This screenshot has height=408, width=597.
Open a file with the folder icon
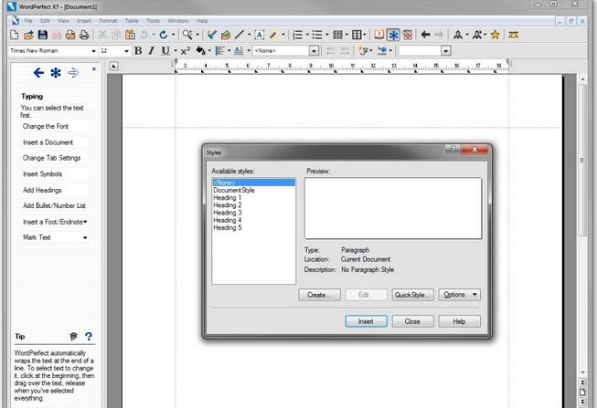tap(28, 35)
